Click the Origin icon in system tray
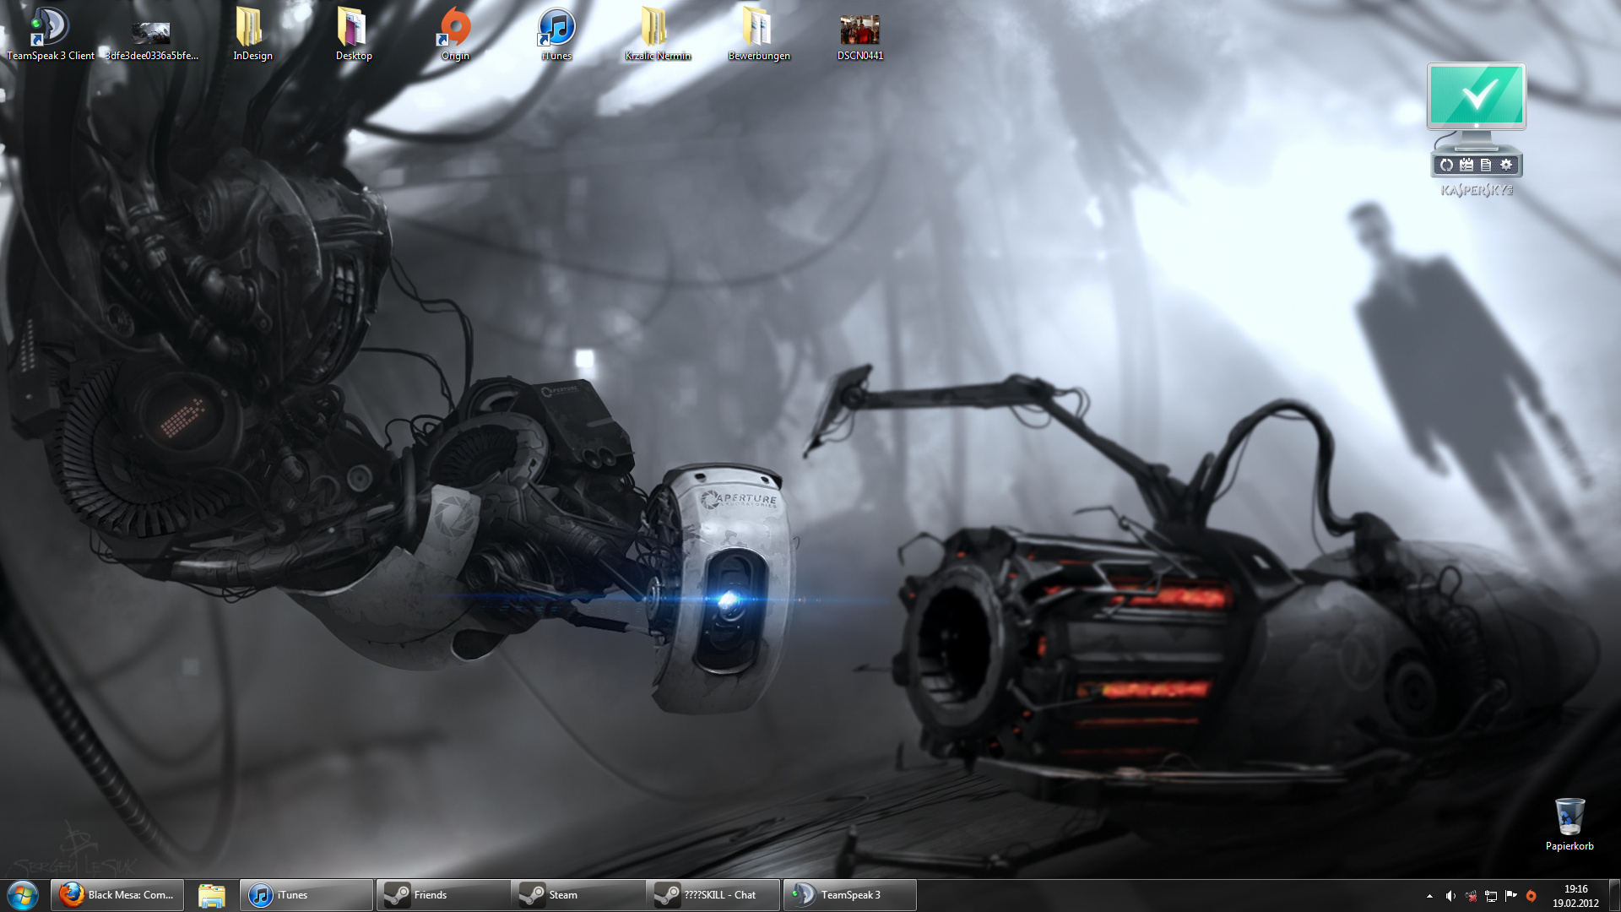The width and height of the screenshot is (1621, 912). click(1531, 896)
